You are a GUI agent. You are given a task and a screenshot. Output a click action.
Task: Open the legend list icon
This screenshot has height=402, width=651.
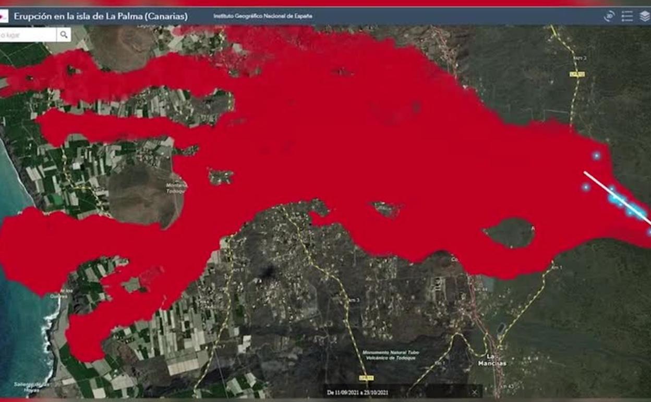627,16
